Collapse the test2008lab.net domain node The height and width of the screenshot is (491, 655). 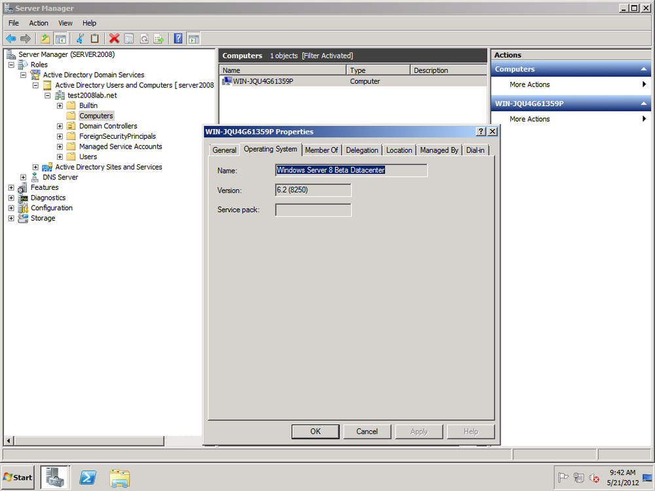48,96
